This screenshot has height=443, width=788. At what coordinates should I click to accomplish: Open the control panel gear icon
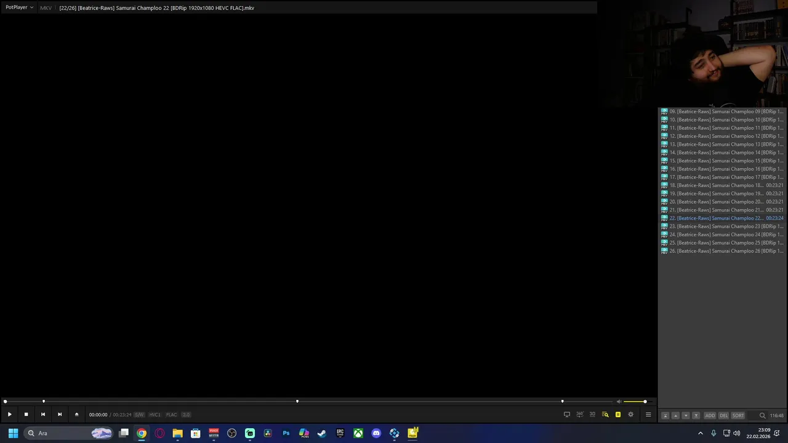(630, 415)
